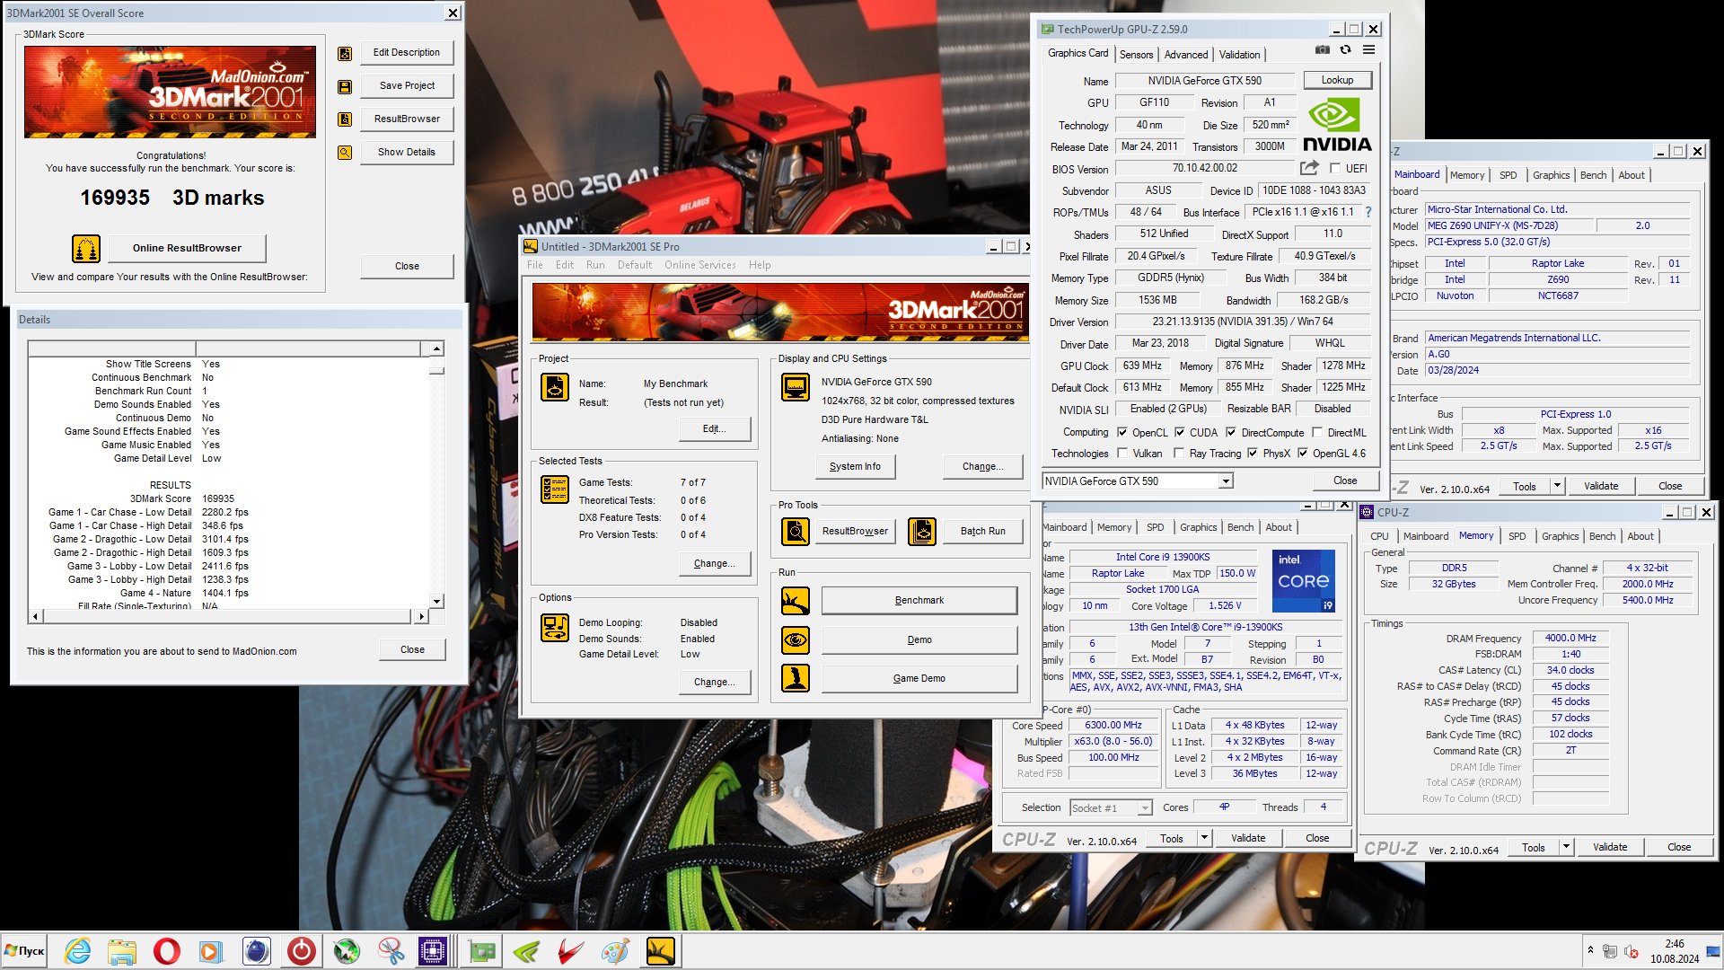Click the Benchmark run icon

[796, 601]
